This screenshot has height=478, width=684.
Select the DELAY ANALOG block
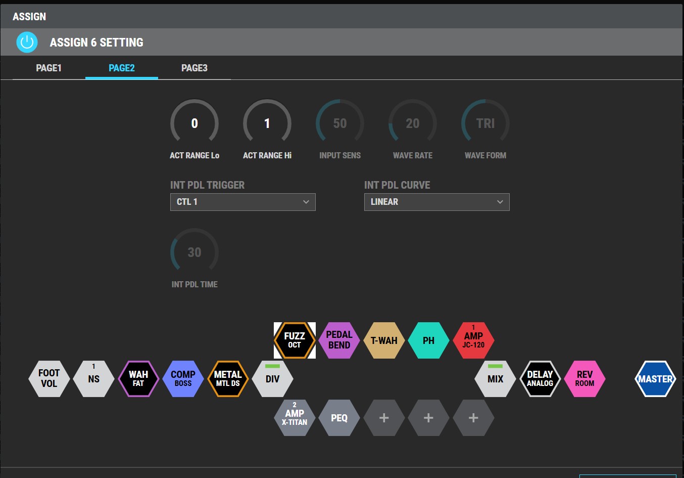click(540, 379)
